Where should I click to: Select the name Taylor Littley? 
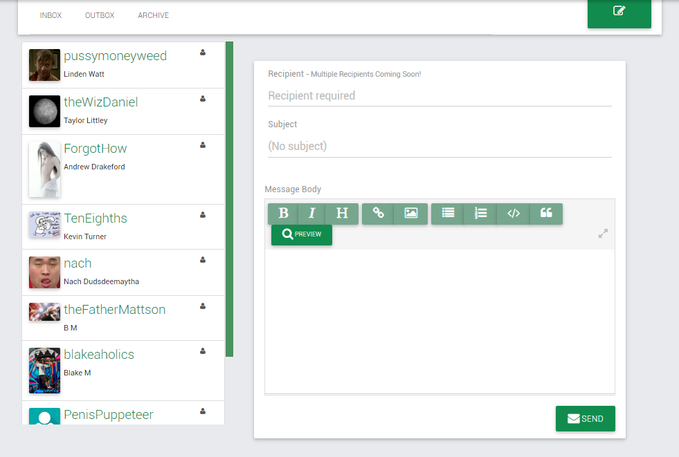click(86, 120)
